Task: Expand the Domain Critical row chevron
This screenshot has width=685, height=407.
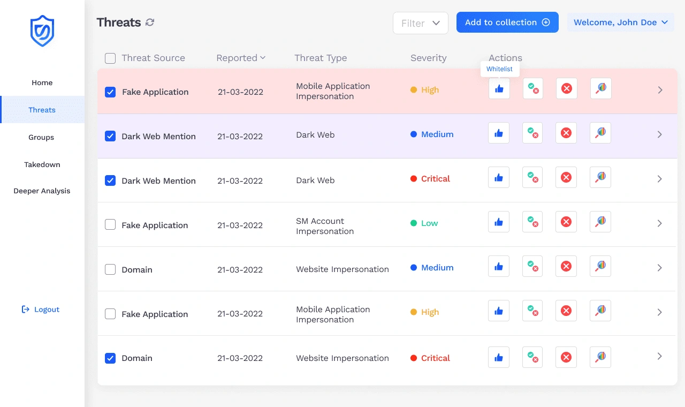Action: click(x=660, y=356)
